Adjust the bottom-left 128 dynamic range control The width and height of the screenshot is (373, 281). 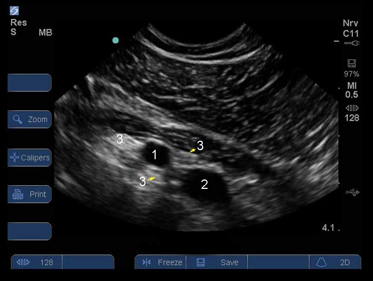pyautogui.click(x=37, y=262)
